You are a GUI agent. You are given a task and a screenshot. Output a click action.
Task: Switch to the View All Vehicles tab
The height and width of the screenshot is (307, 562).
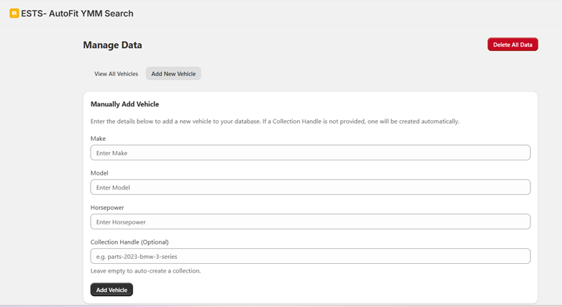[116, 73]
